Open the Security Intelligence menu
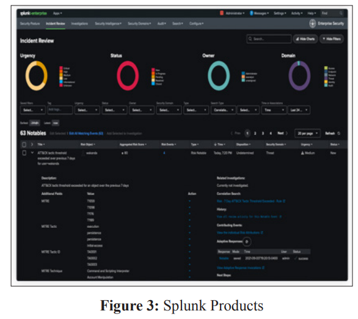Image resolution: width=358 pixels, height=319 pixels. 108,23
